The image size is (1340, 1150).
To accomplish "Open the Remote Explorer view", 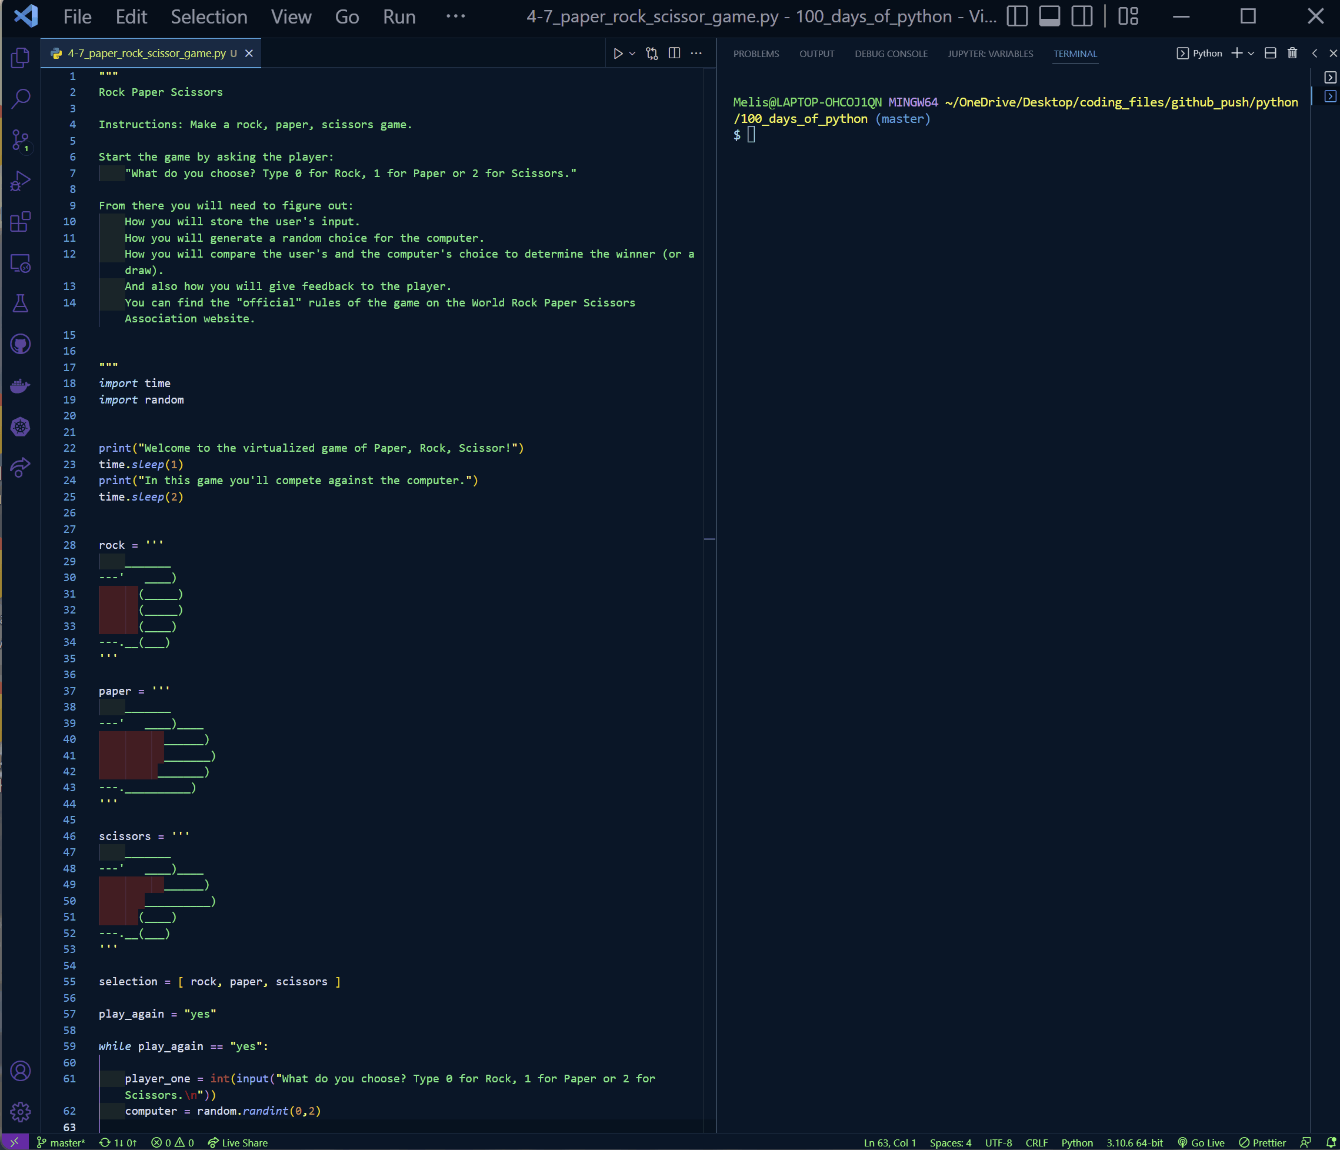I will tap(20, 262).
